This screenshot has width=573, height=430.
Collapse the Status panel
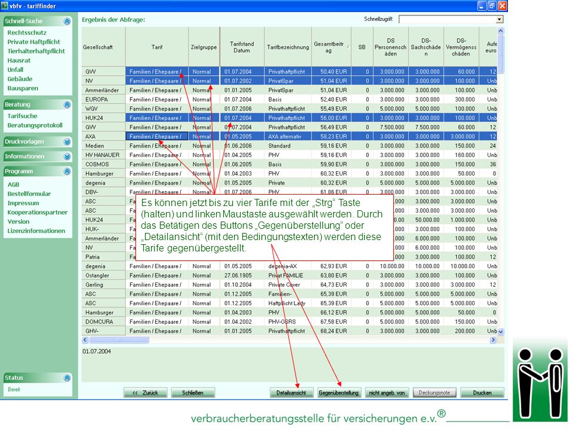pyautogui.click(x=67, y=377)
